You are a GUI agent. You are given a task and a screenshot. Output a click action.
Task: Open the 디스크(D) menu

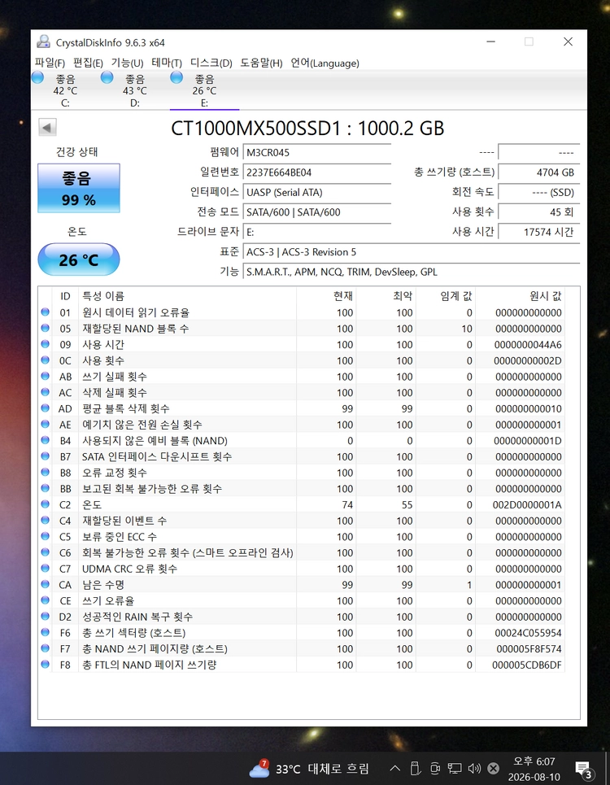(211, 63)
